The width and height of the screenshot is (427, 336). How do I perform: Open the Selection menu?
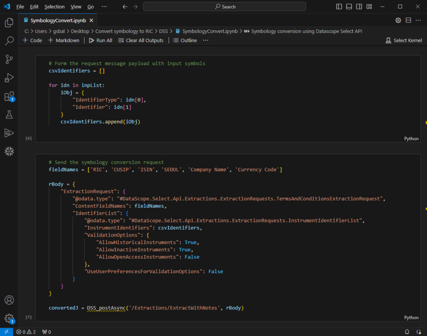pyautogui.click(x=54, y=6)
